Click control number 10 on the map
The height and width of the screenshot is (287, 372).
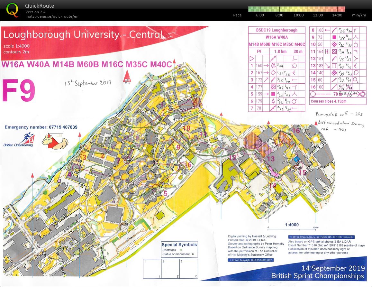[187, 128]
